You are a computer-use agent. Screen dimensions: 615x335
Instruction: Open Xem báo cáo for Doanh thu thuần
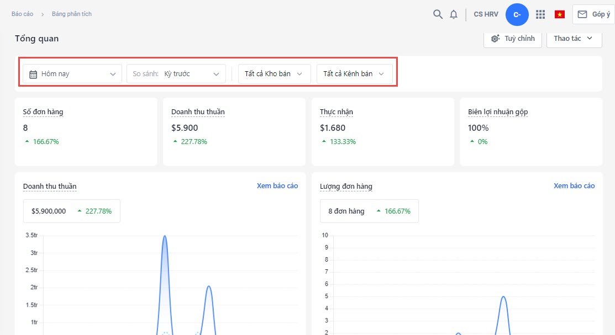[x=277, y=186]
